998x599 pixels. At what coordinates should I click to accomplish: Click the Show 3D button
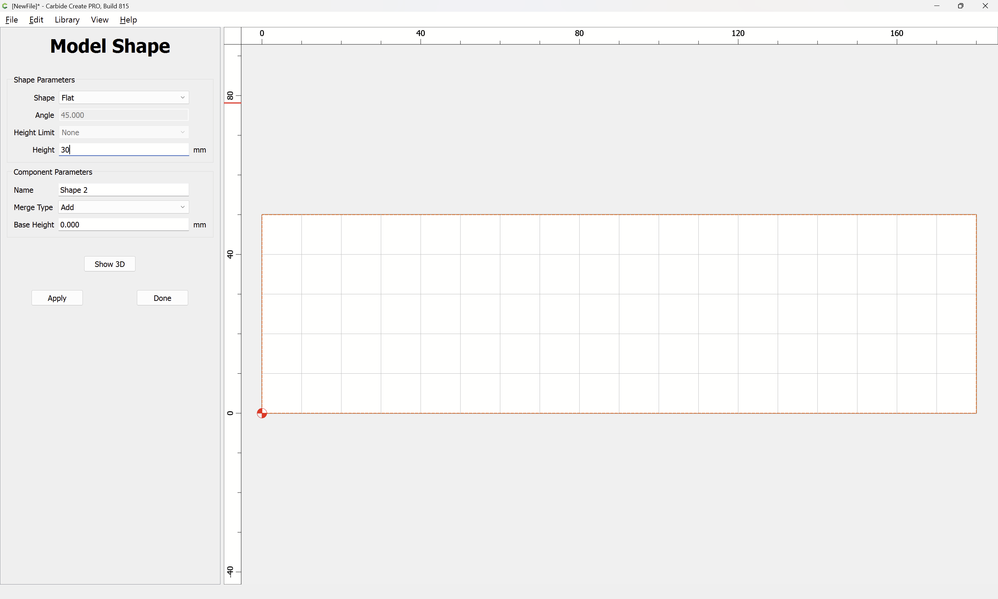tap(110, 264)
